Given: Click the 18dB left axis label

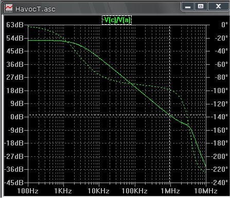Looking at the screenshot, I should (15, 91).
